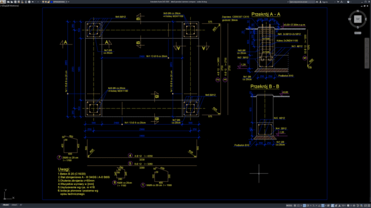Viewport: 371px width, 208px height.
Task: Open the annotation scale value dropdown
Action: tap(343, 206)
